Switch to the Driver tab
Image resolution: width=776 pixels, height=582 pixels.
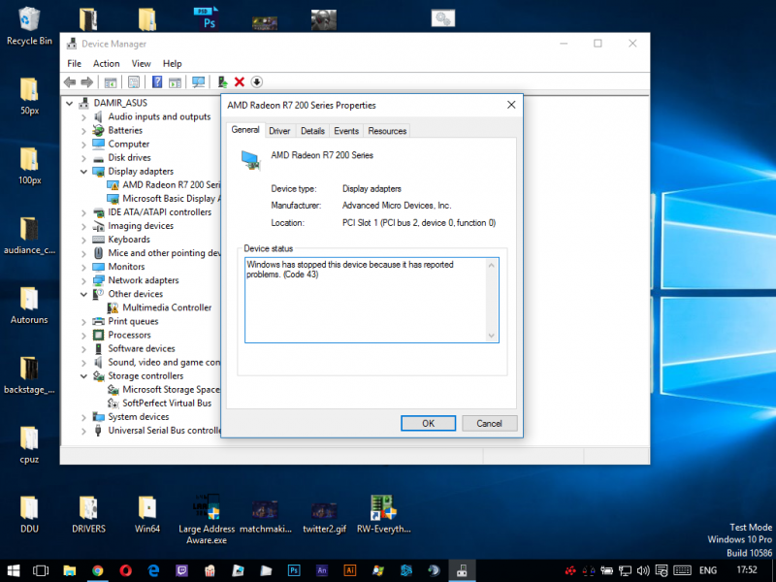point(279,131)
